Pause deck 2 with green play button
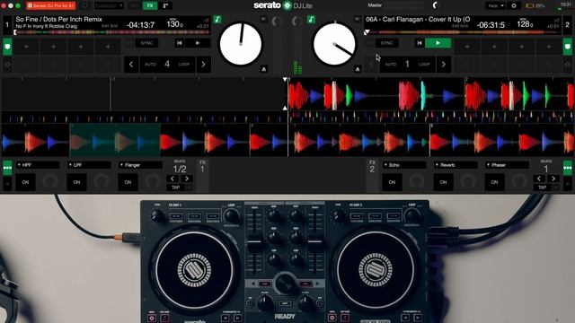The height and width of the screenshot is (323, 575). (x=438, y=43)
